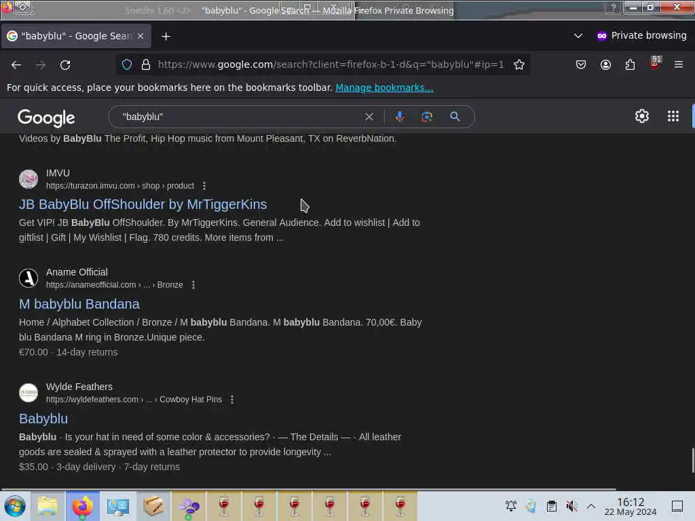Viewport: 695px width, 521px height.
Task: Open more options for Aname Official result
Action: pyautogui.click(x=193, y=285)
